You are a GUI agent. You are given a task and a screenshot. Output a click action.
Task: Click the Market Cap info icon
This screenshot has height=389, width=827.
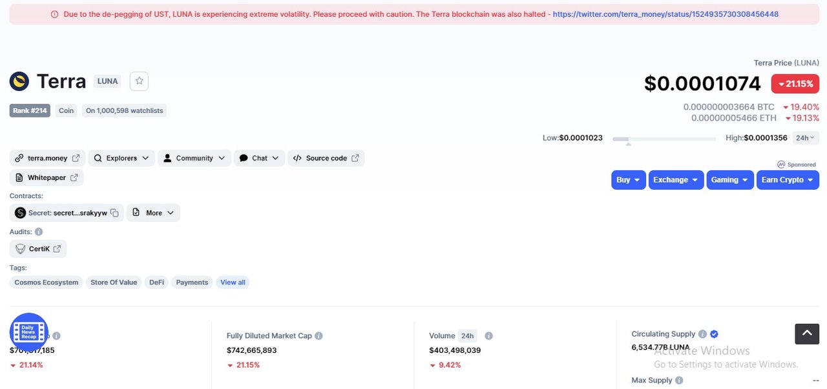pyautogui.click(x=56, y=336)
